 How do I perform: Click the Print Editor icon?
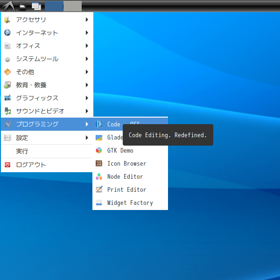point(98,190)
